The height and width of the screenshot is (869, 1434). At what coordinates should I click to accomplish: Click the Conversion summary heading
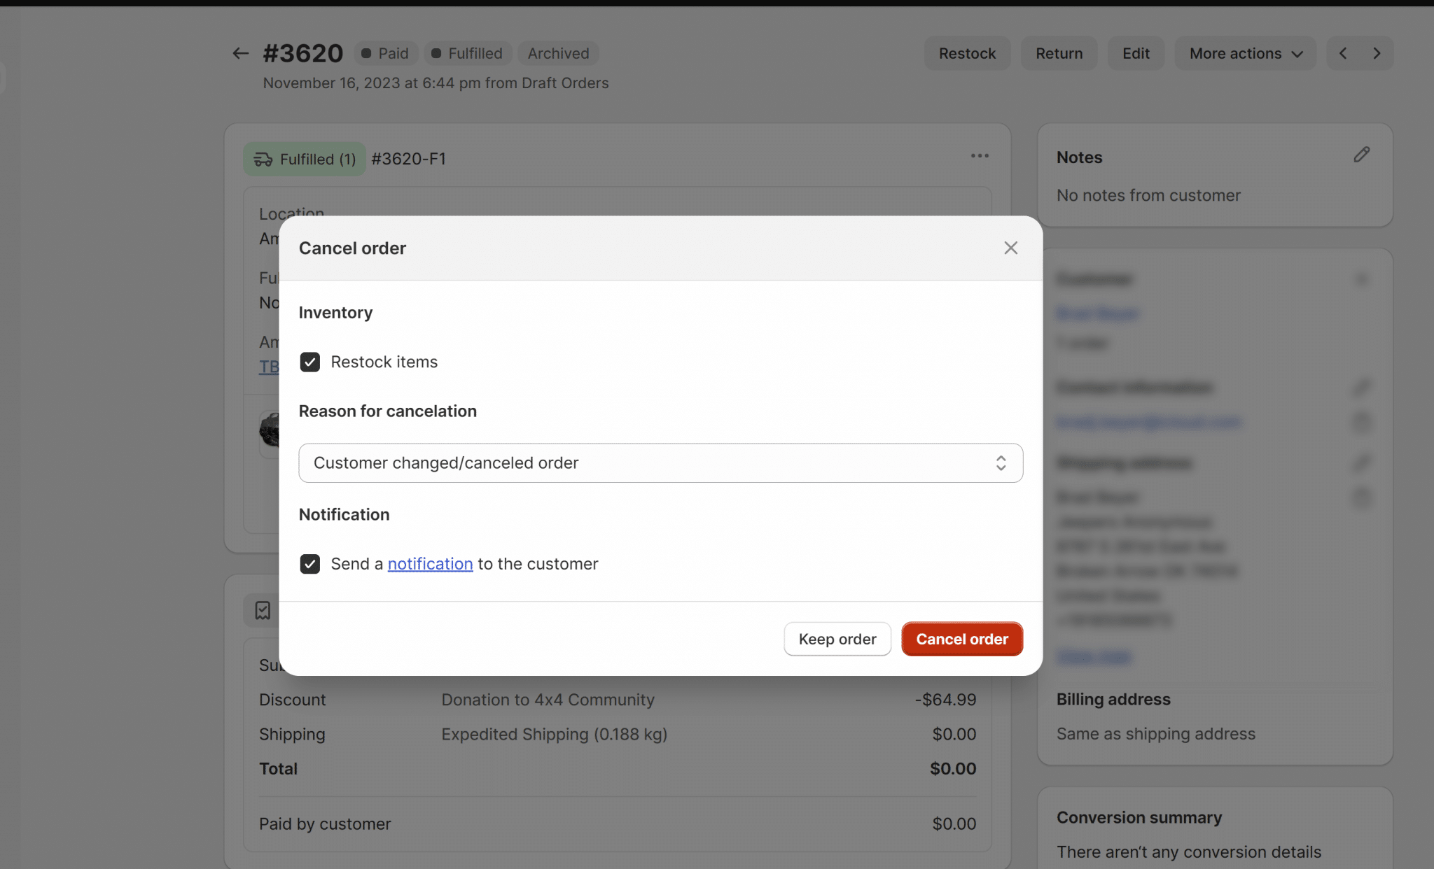[x=1139, y=817]
